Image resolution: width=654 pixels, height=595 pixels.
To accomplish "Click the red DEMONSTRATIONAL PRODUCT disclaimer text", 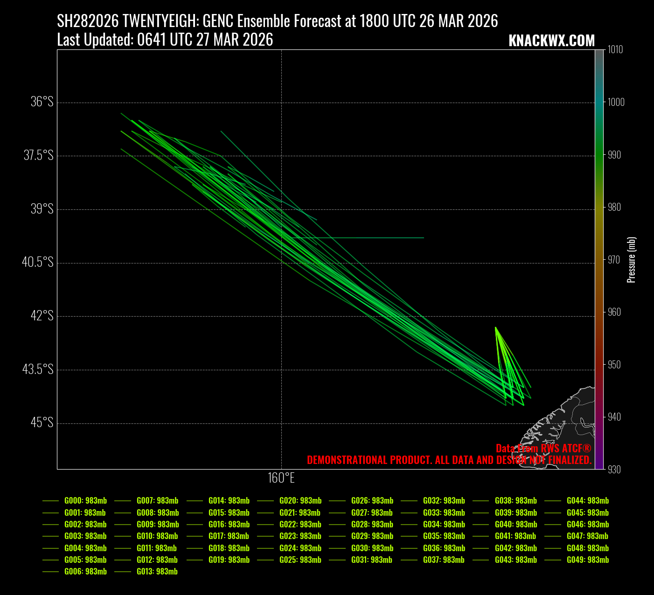I will pos(449,460).
